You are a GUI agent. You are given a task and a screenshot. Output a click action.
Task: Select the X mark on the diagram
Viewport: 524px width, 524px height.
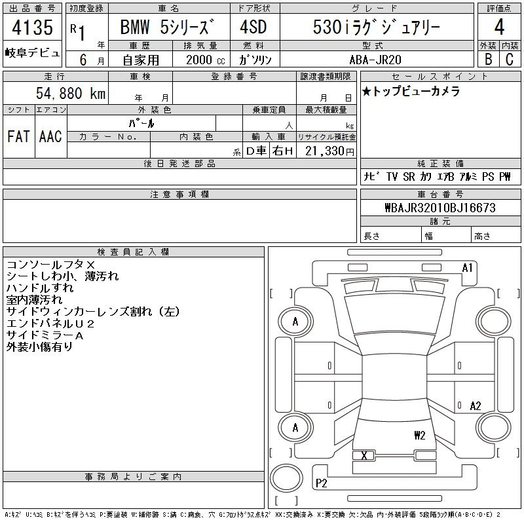pyautogui.click(x=364, y=455)
